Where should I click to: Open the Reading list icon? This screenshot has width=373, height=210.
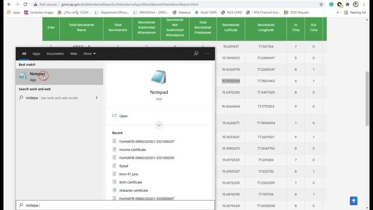coord(346,12)
